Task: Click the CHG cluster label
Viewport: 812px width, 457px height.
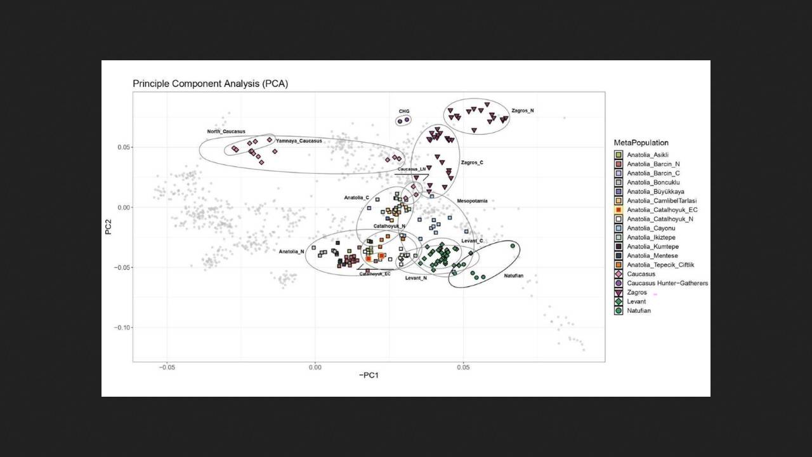Action: point(404,112)
